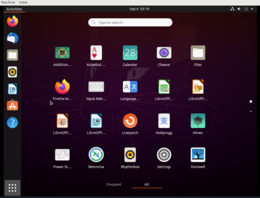Click the Activities button
Viewport: 260px width, 198px height.
point(14,9)
